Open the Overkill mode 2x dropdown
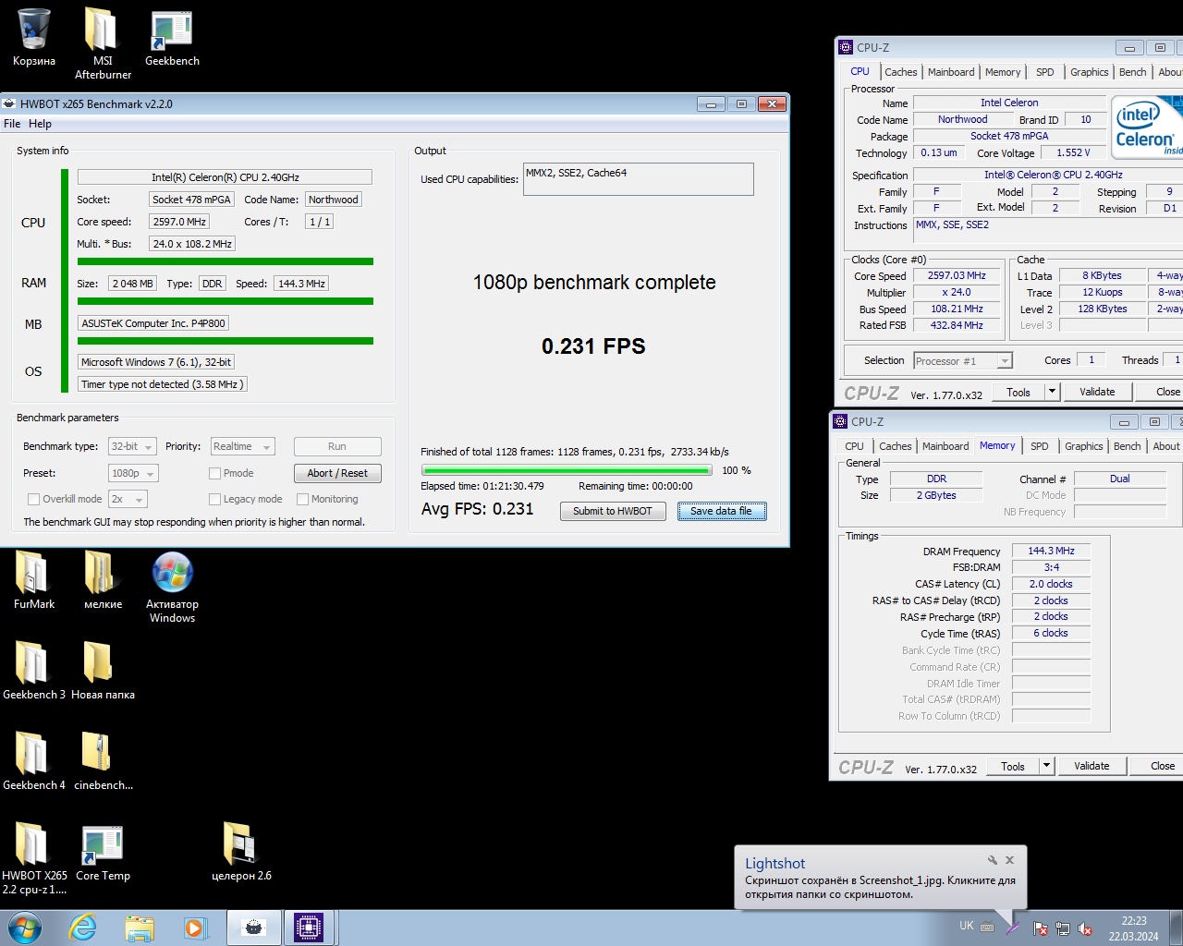The image size is (1183, 946). (x=128, y=499)
